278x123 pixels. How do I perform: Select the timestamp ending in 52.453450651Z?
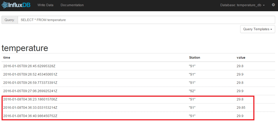30,74
